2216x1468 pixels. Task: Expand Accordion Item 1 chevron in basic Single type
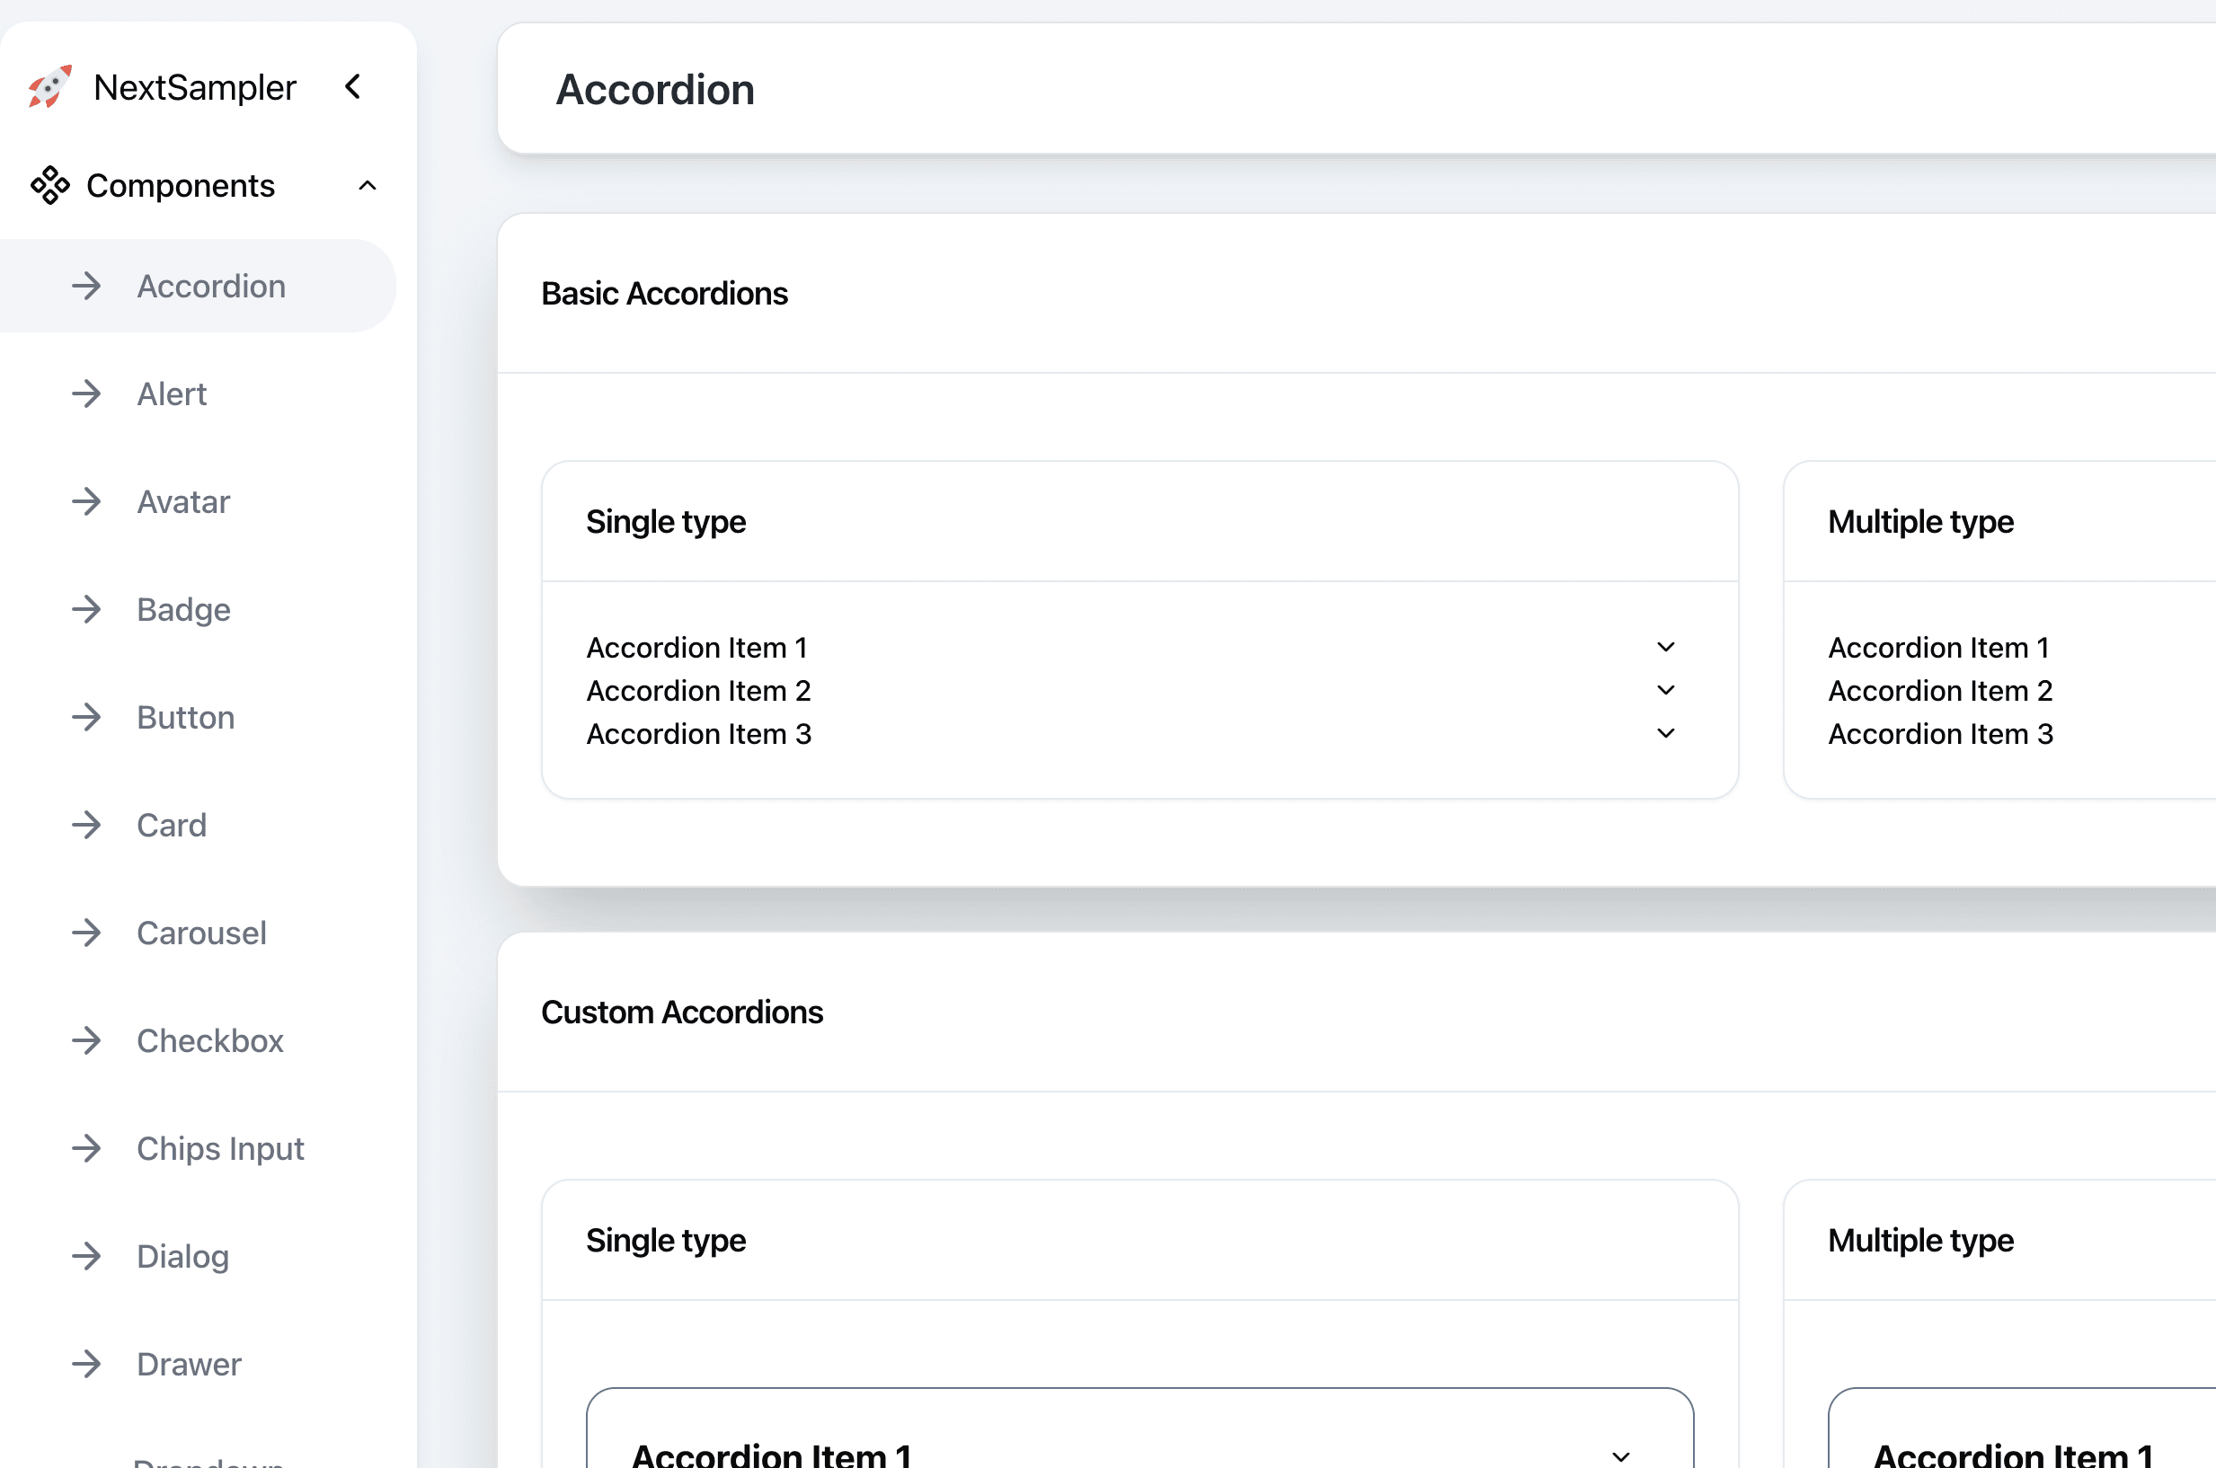pyautogui.click(x=1665, y=647)
